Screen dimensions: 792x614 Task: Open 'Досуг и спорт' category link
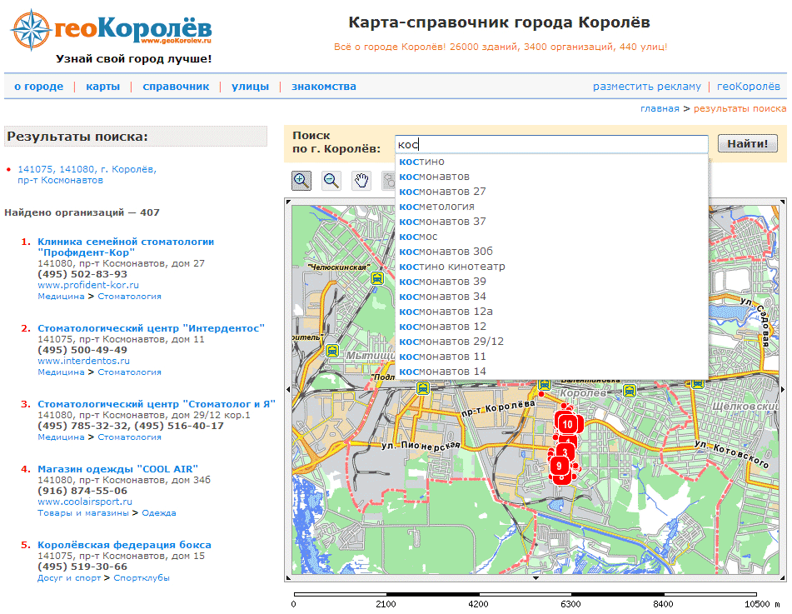[x=69, y=577]
